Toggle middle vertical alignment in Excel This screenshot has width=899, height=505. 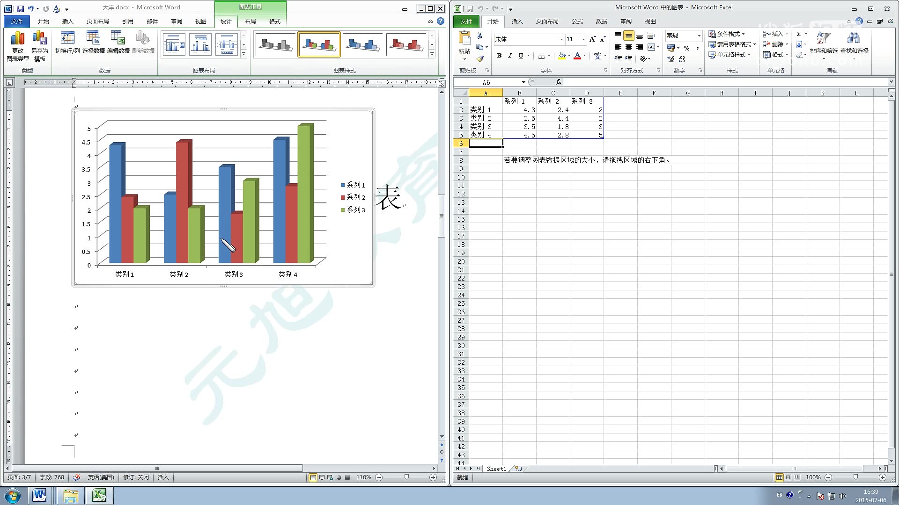tap(629, 36)
